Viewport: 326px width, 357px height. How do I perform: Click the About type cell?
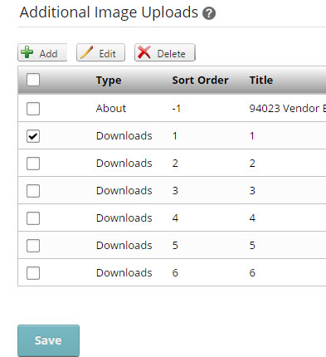point(111,108)
